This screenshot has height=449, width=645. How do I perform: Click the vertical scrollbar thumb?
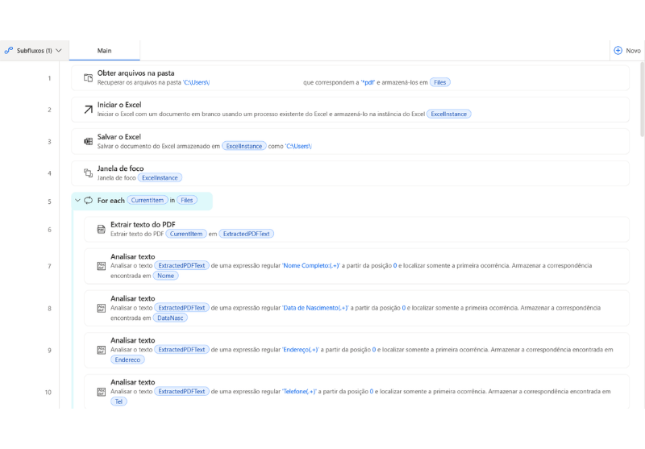click(x=642, y=98)
